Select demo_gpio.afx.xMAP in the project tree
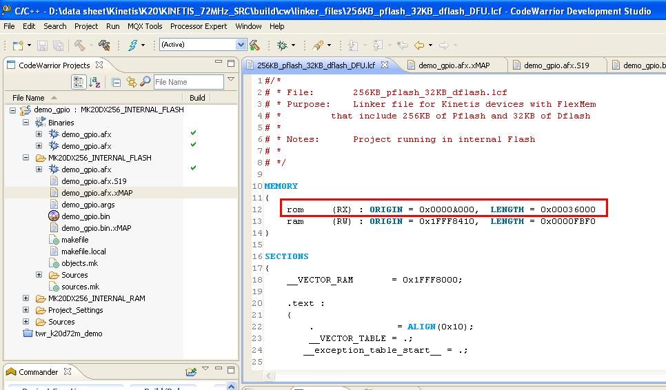The width and height of the screenshot is (666, 390). pyautogui.click(x=97, y=193)
